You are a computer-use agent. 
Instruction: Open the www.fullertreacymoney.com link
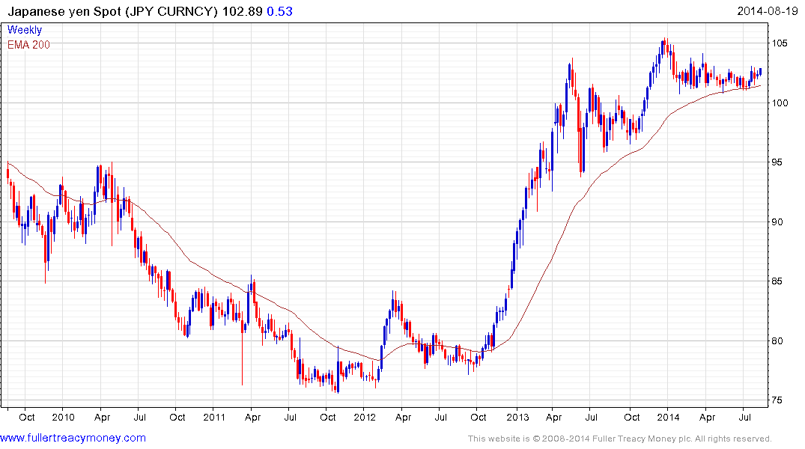73,439
